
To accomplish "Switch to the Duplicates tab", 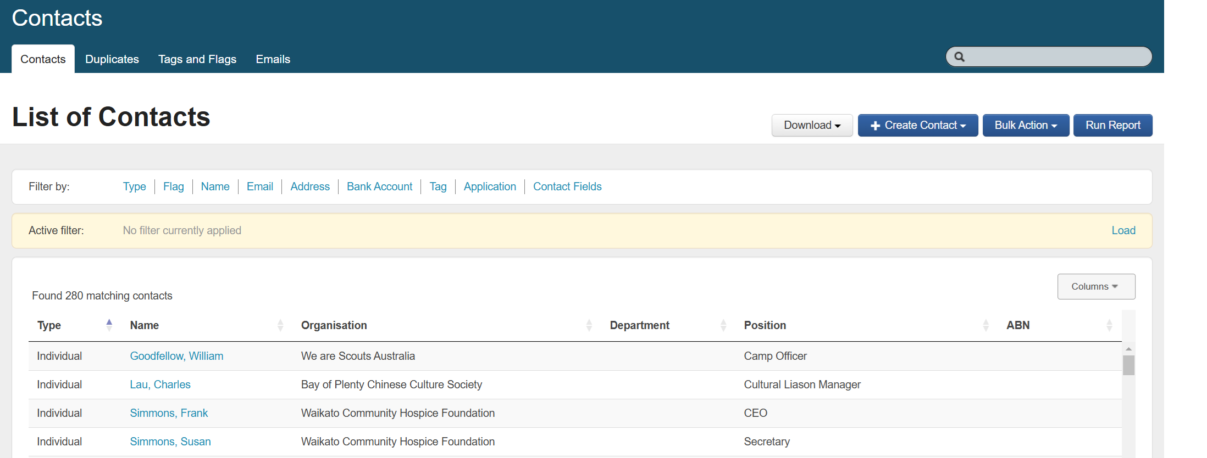I will click(112, 59).
